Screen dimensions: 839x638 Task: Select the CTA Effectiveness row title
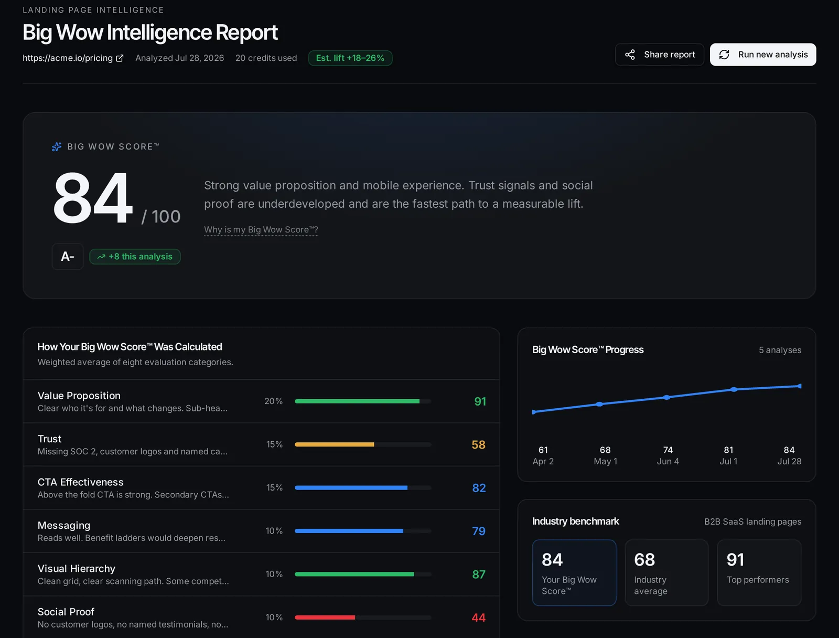coord(81,482)
